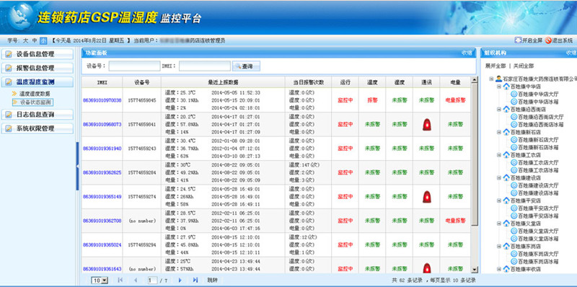The height and width of the screenshot is (287, 577).
Task: Collapse the 百姓康平安店 tree node
Action: click(499, 200)
